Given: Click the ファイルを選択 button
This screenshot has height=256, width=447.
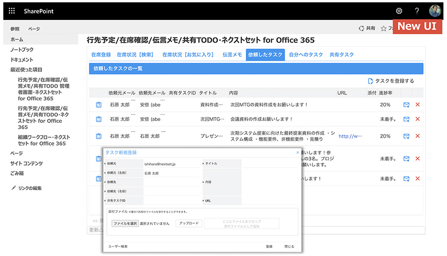Looking at the screenshot, I should click(125, 224).
